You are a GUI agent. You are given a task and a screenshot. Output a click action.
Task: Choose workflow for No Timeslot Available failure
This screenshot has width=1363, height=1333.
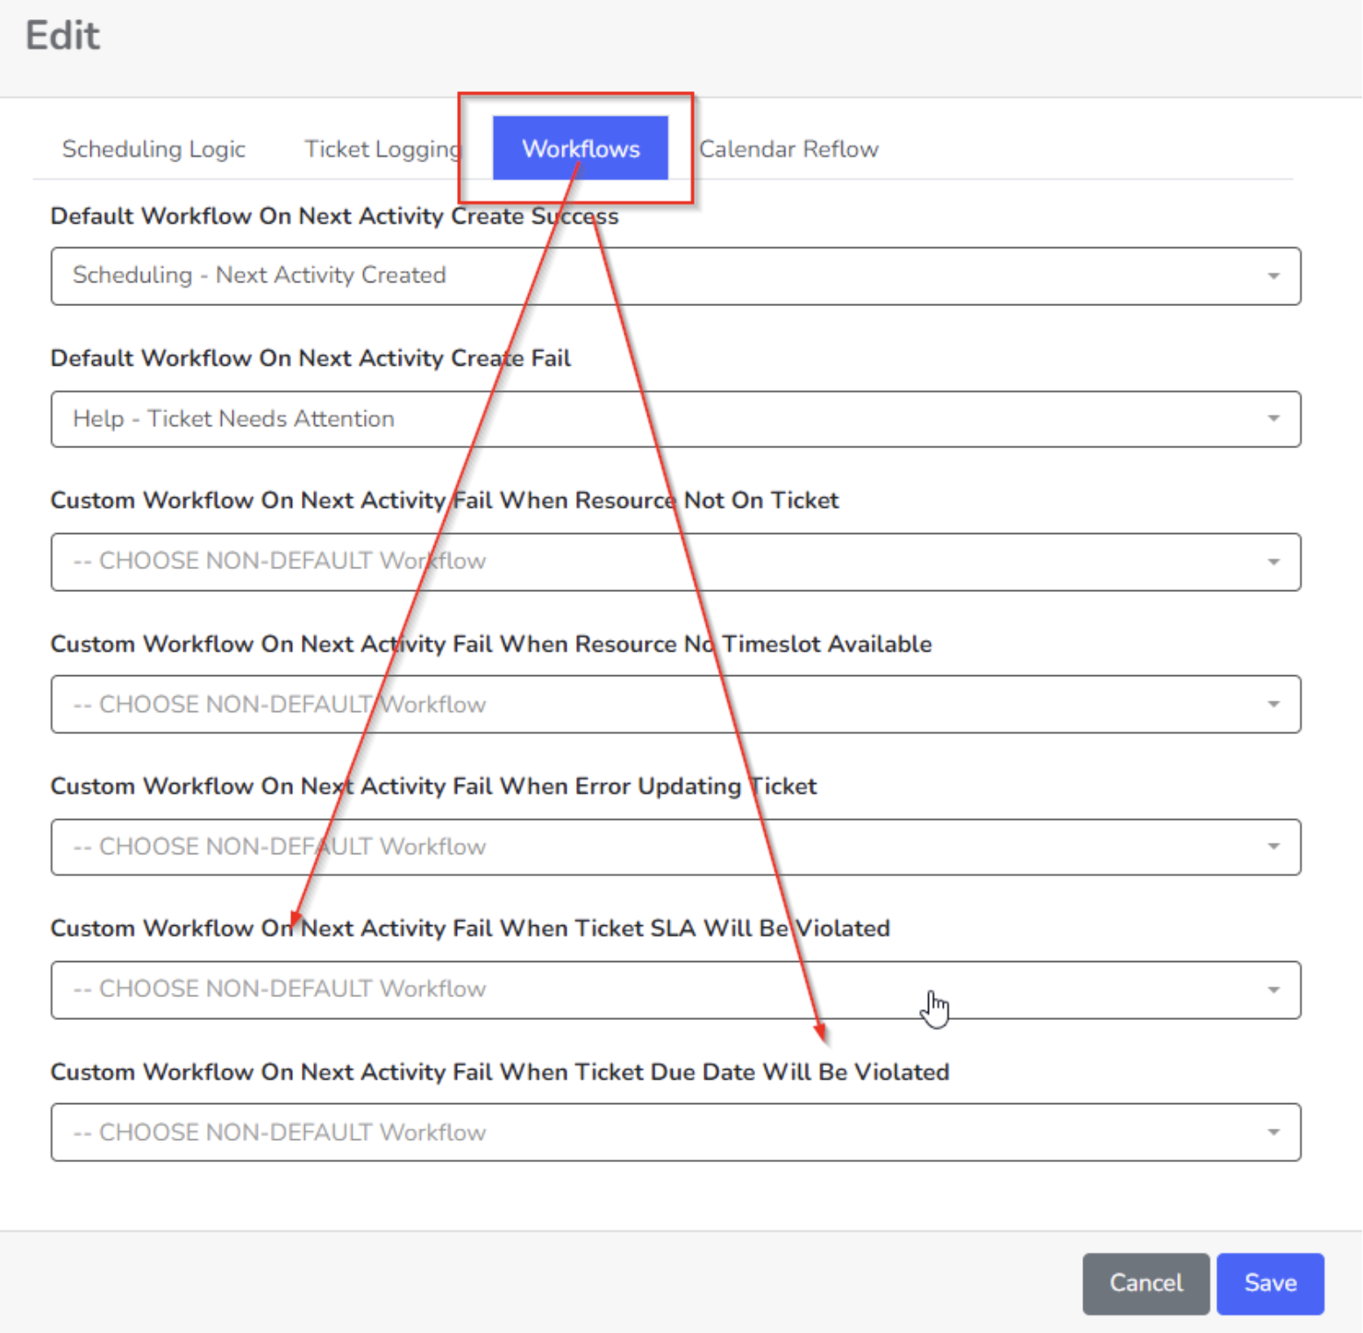pos(675,704)
